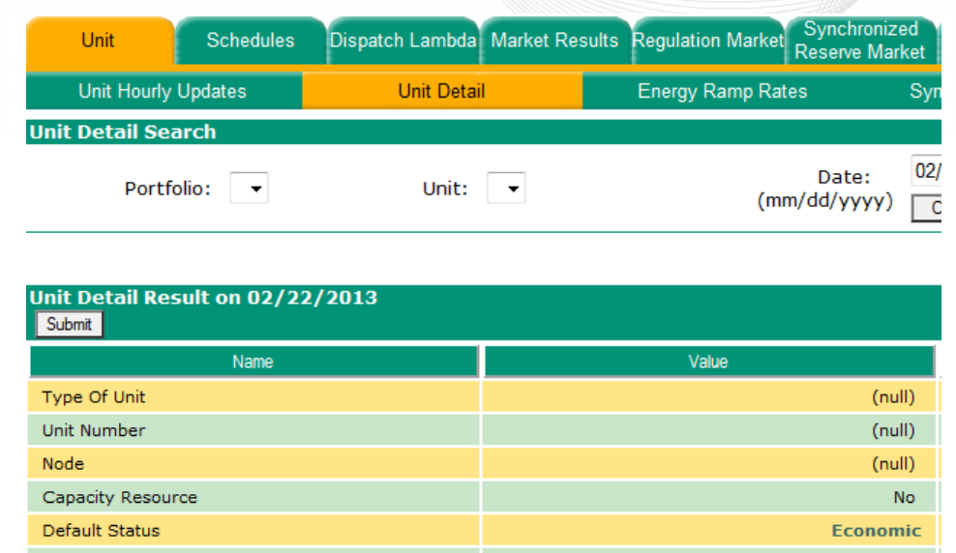Viewport: 956px width, 553px height.
Task: Expand the Portfolio dropdown
Action: (249, 189)
